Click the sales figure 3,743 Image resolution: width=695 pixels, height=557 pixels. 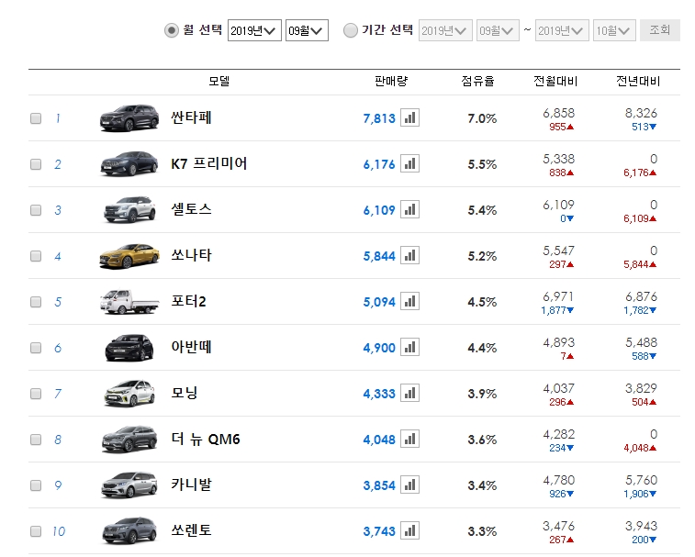click(x=379, y=531)
